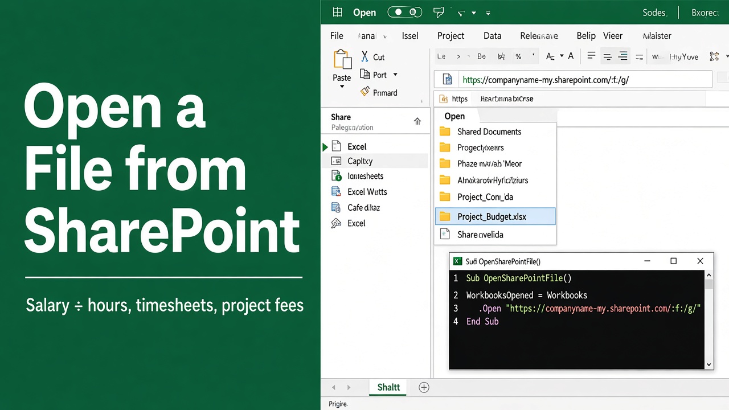Image resolution: width=729 pixels, height=410 pixels.
Task: Switch to the Data ribbon tab
Action: click(x=493, y=35)
